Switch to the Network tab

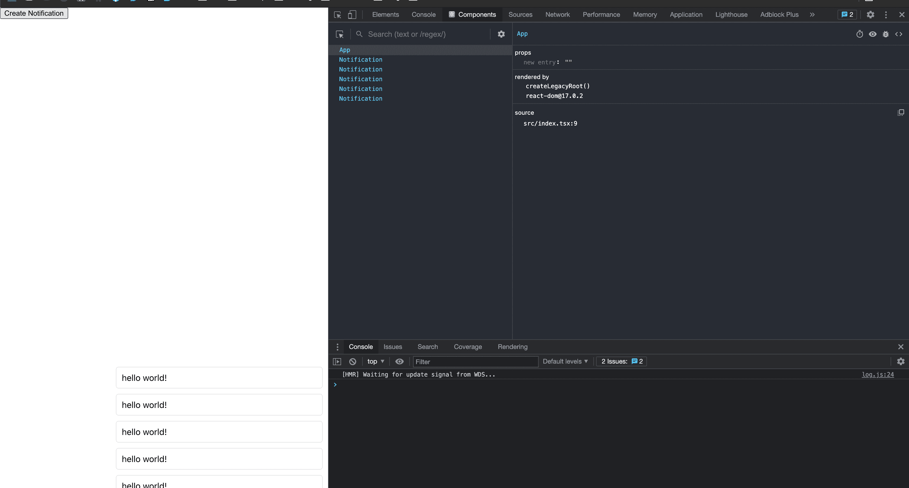tap(558, 14)
